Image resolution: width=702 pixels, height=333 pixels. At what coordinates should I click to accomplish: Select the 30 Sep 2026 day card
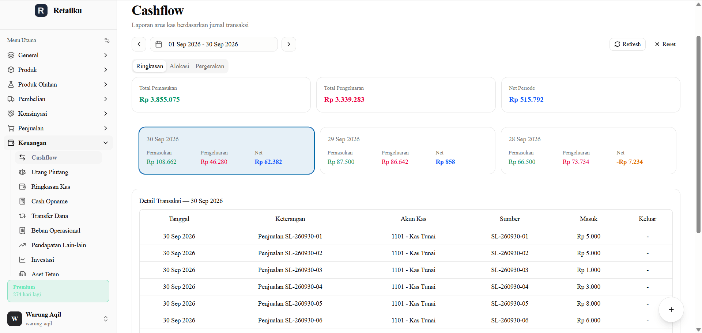click(227, 150)
